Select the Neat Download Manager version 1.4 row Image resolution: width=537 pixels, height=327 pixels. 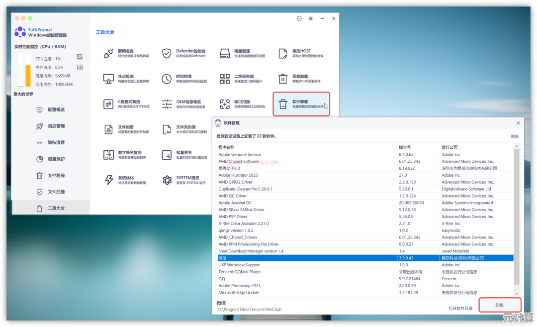pos(365,251)
